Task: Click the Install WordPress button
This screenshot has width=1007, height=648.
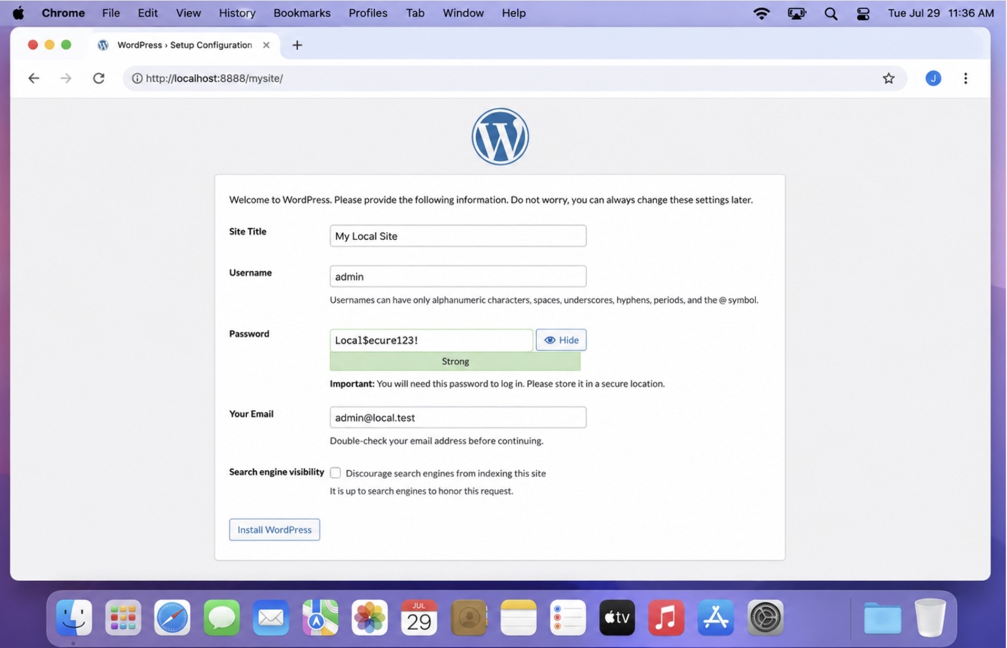Action: coord(275,530)
